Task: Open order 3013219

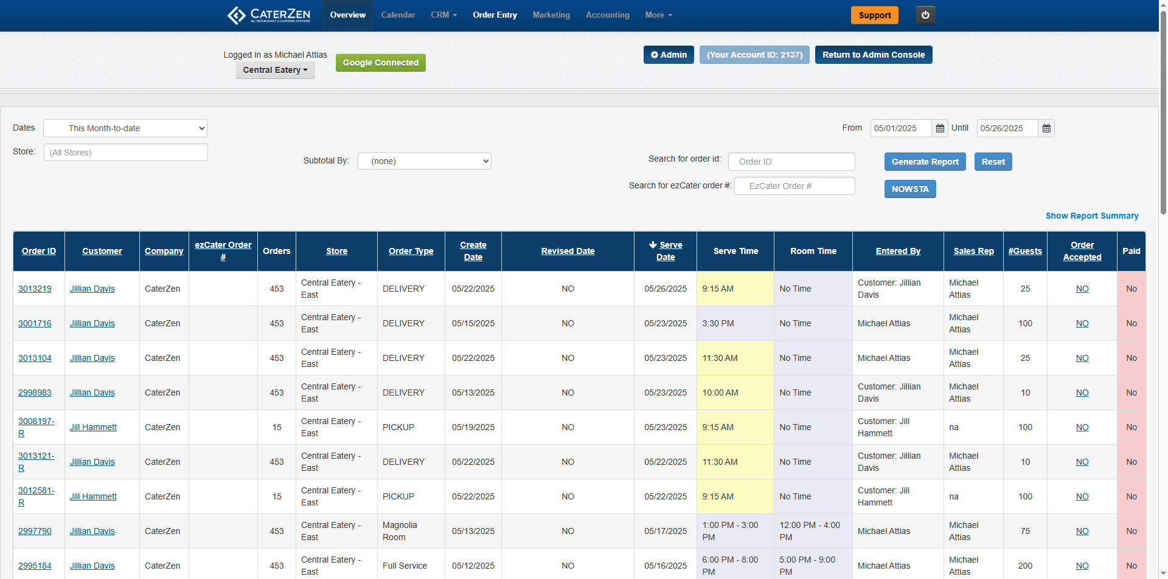Action: 35,289
